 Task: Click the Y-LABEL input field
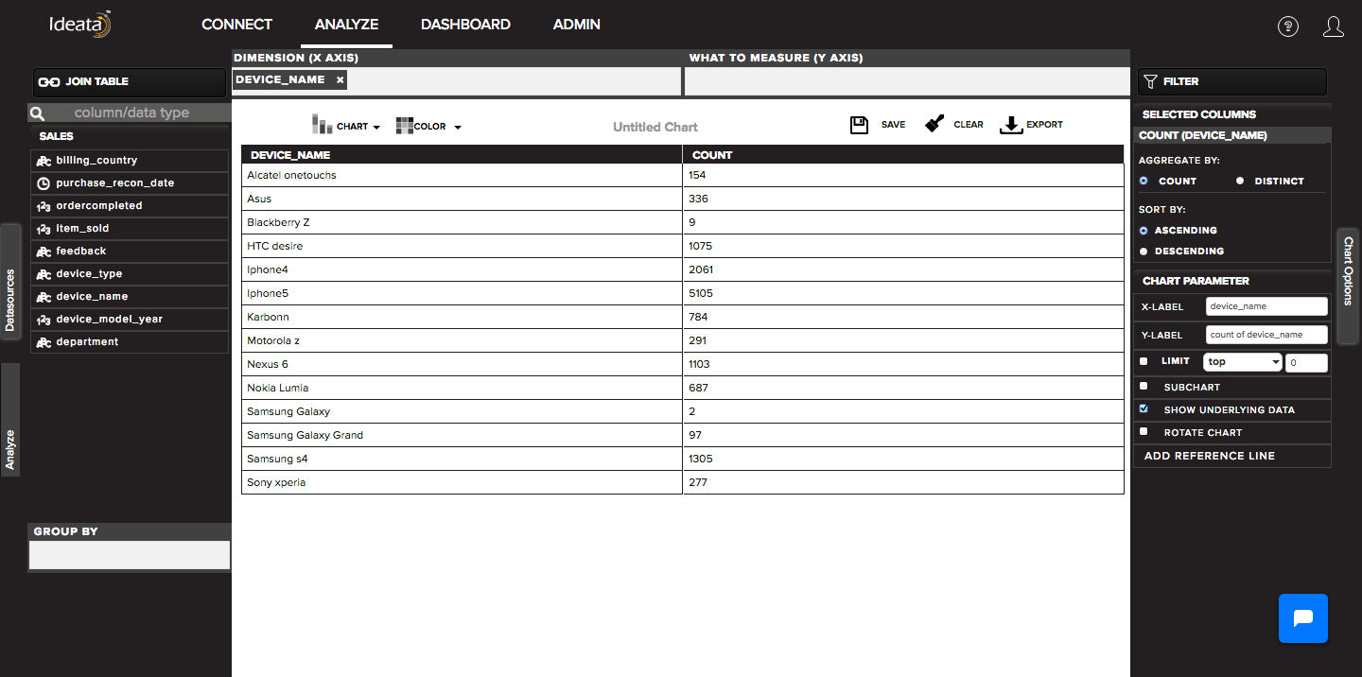[x=1266, y=335]
